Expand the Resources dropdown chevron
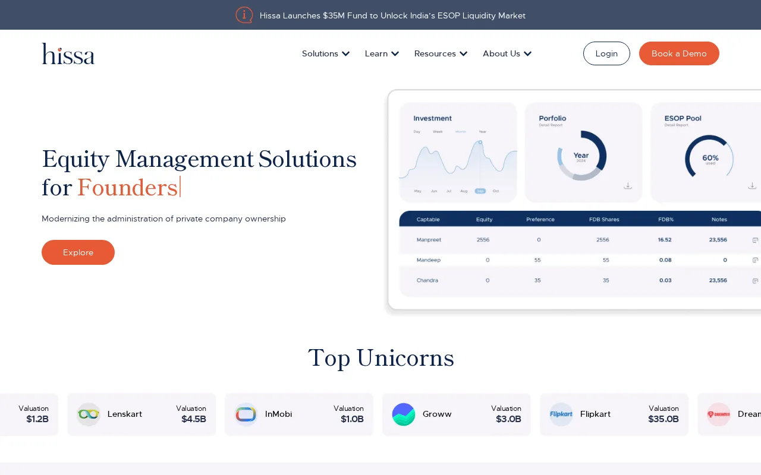 [463, 54]
